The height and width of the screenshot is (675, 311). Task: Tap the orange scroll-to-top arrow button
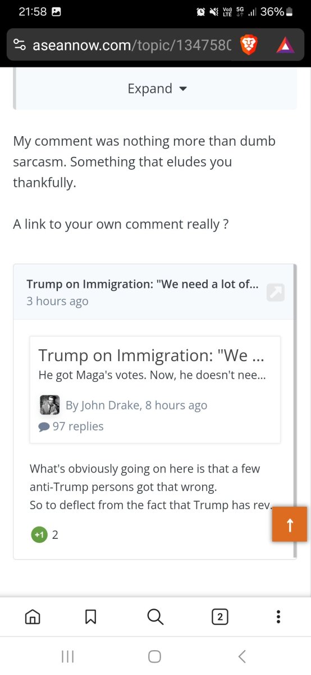click(290, 524)
